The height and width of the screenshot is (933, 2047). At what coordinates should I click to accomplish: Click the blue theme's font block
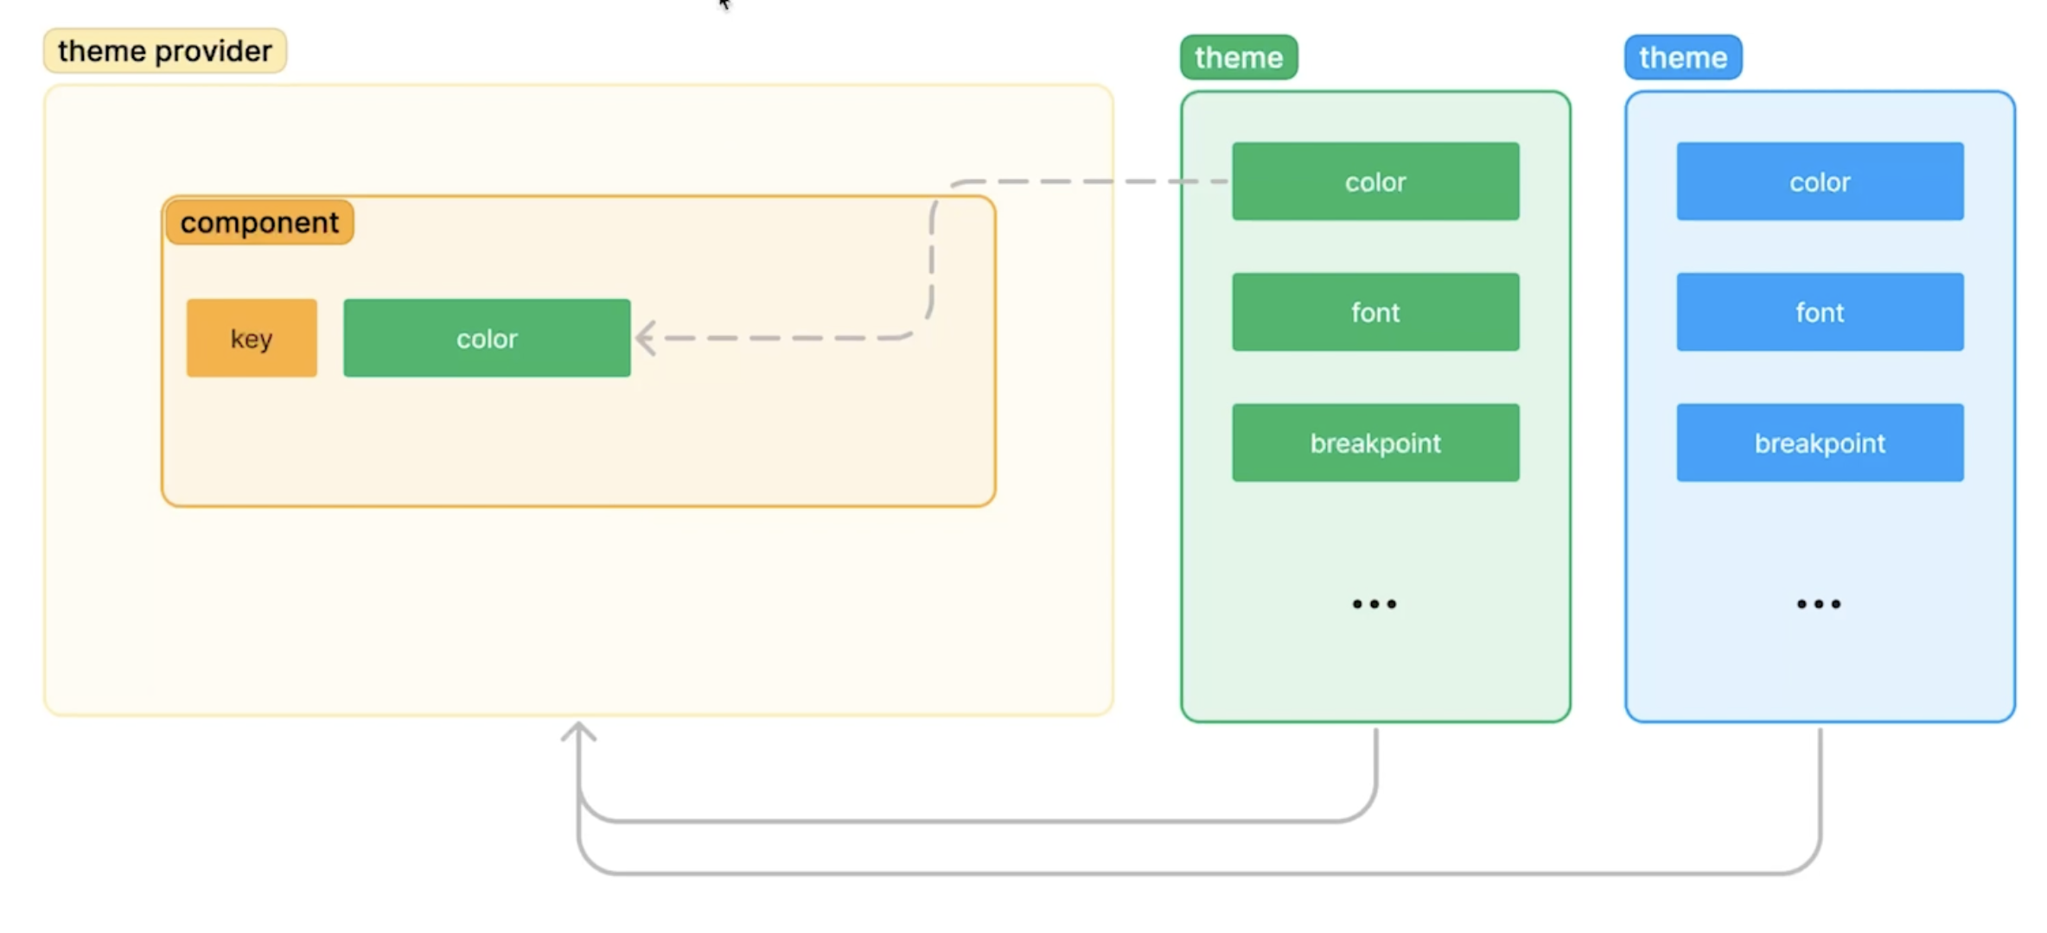(x=1819, y=312)
